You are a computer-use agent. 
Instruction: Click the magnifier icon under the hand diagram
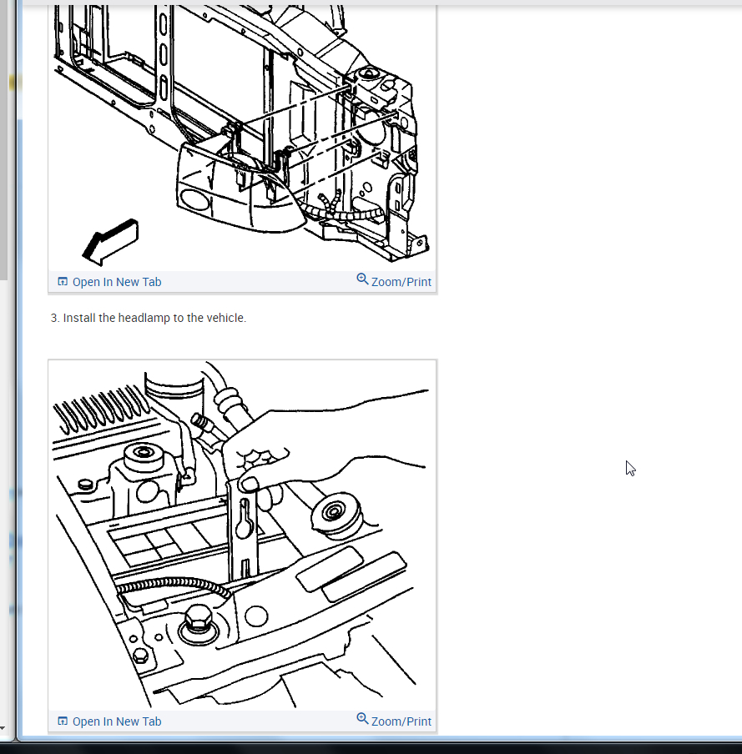pos(362,718)
